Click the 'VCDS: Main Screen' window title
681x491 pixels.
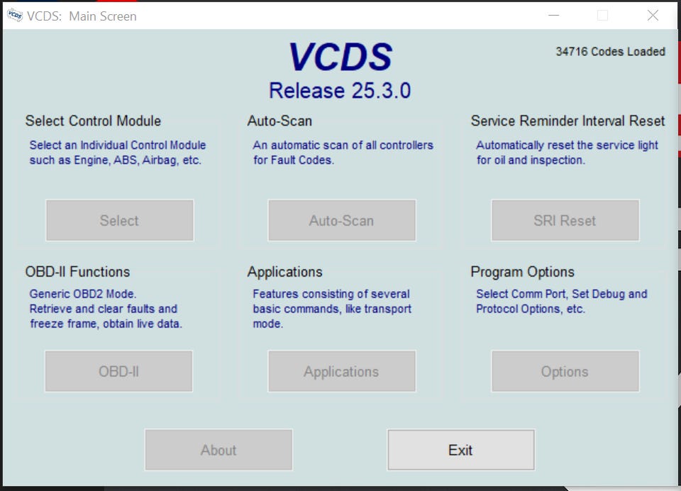point(82,16)
